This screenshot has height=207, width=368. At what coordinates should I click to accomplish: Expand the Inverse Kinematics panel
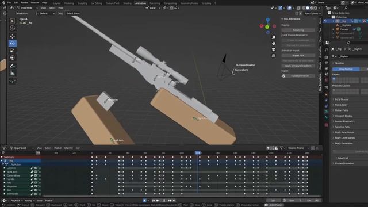(333, 121)
